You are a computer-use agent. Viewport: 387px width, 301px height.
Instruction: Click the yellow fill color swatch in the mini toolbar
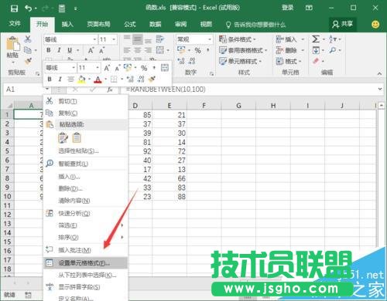(82, 79)
